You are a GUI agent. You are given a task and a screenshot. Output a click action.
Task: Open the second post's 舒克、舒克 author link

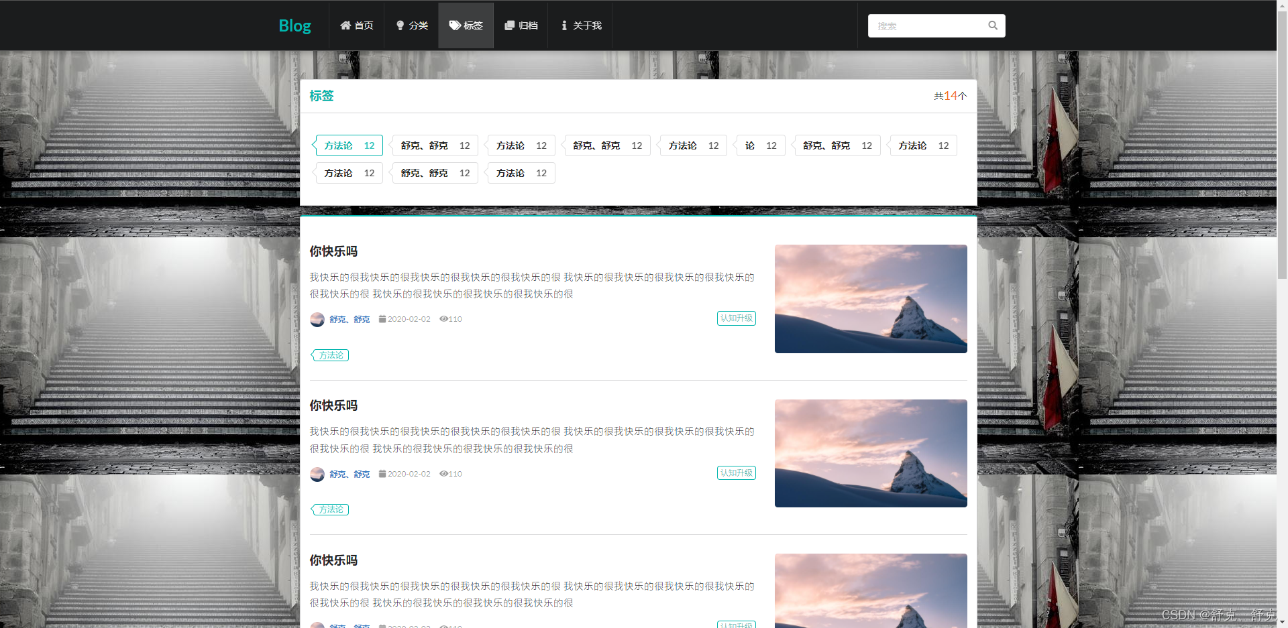(350, 474)
